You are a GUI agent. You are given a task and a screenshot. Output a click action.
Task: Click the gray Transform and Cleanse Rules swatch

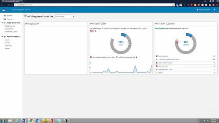157,59
